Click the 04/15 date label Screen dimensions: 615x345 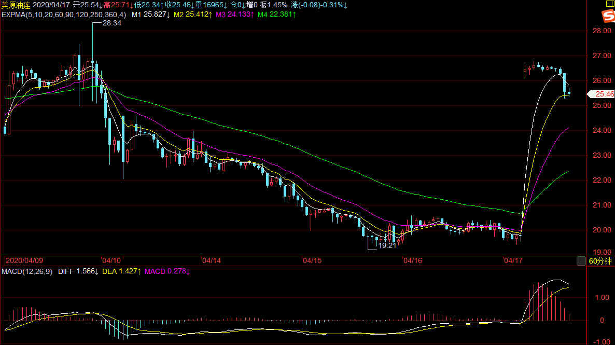tap(312, 260)
